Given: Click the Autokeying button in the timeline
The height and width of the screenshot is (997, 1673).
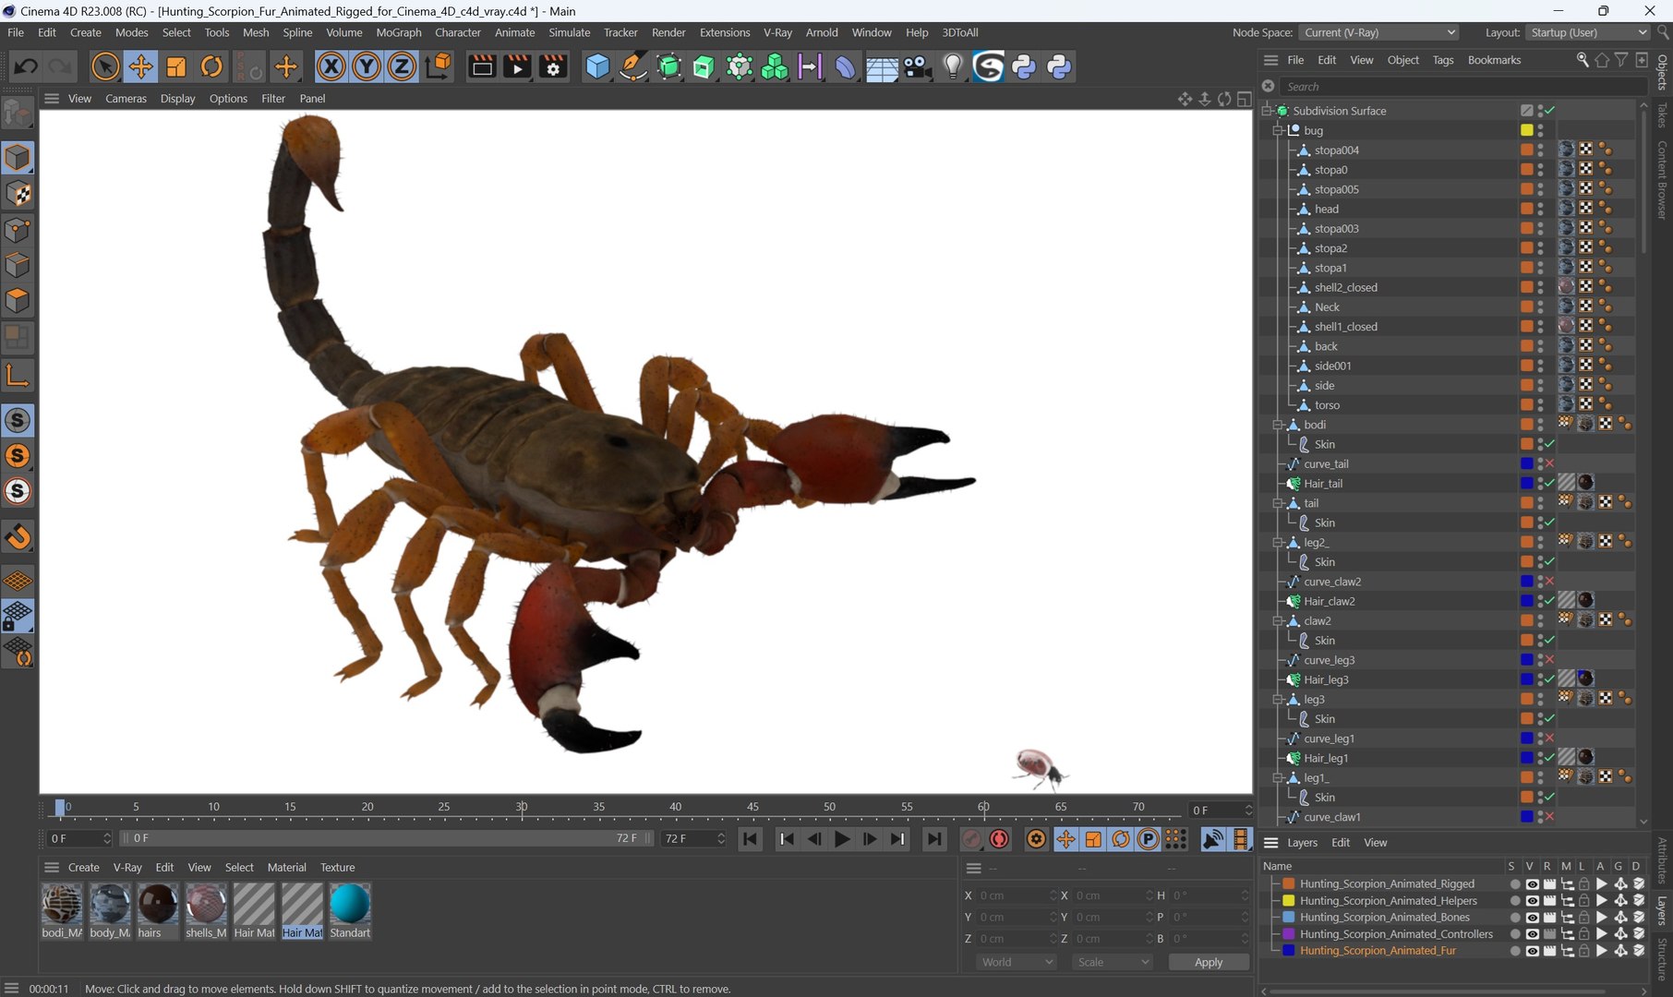Looking at the screenshot, I should [x=999, y=839].
